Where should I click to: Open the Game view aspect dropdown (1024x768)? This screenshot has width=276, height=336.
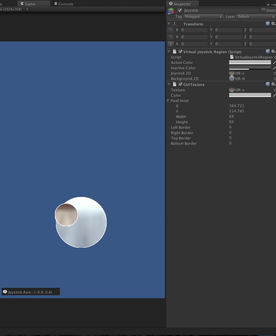(x=14, y=9)
